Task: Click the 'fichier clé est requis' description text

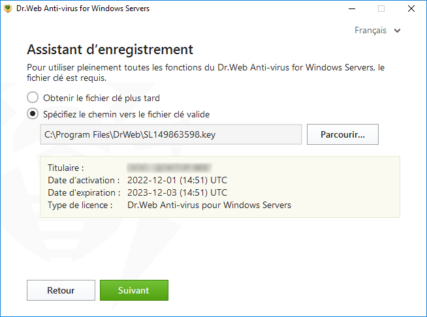Action: pyautogui.click(x=67, y=78)
